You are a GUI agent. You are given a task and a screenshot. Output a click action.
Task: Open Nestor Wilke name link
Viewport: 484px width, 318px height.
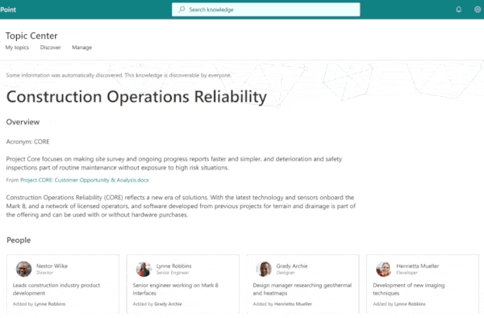pyautogui.click(x=52, y=266)
